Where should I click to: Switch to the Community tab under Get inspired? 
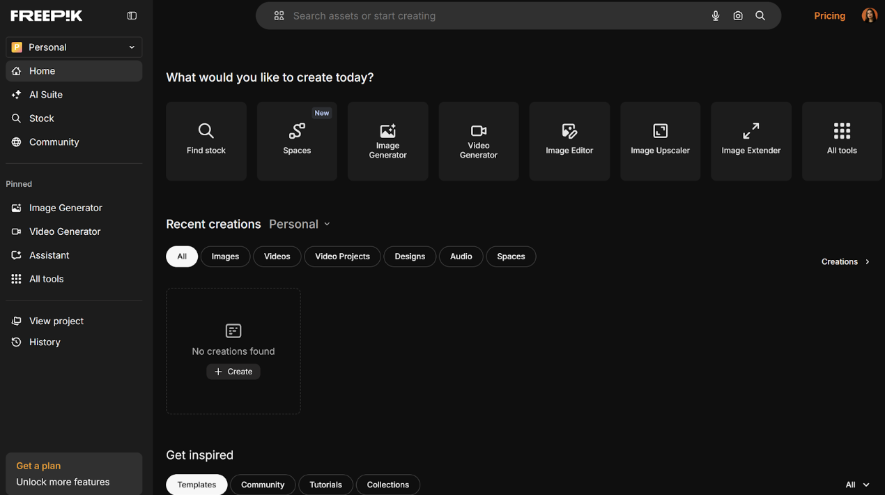click(263, 485)
